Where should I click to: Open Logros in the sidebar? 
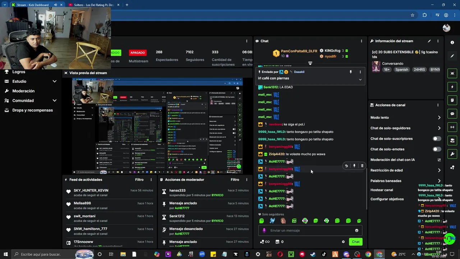tap(19, 72)
